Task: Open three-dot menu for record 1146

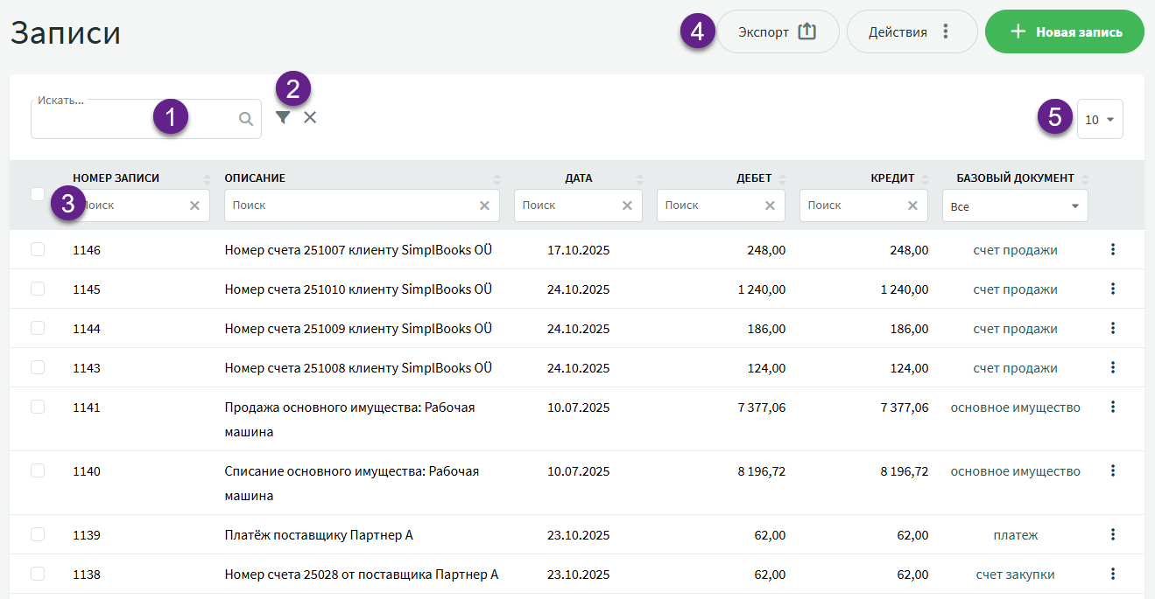Action: point(1113,249)
